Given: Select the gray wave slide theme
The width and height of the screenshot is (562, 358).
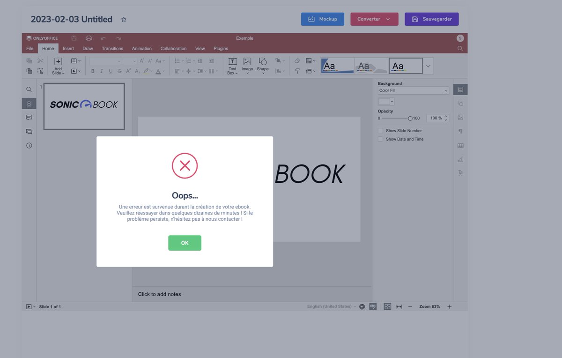Looking at the screenshot, I should point(371,66).
